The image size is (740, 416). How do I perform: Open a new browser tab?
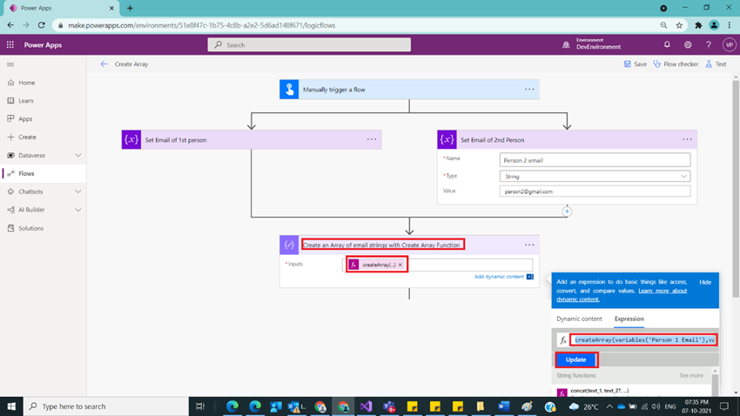[x=130, y=8]
